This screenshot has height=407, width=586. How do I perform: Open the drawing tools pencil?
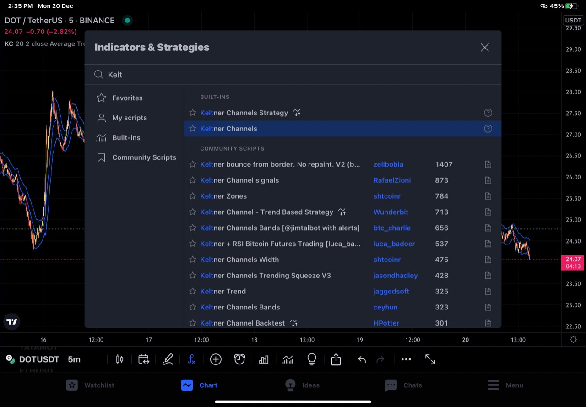pos(168,359)
